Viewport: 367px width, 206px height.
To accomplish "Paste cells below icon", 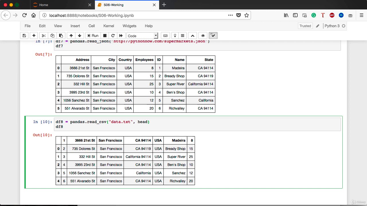I will pyautogui.click(x=61, y=36).
